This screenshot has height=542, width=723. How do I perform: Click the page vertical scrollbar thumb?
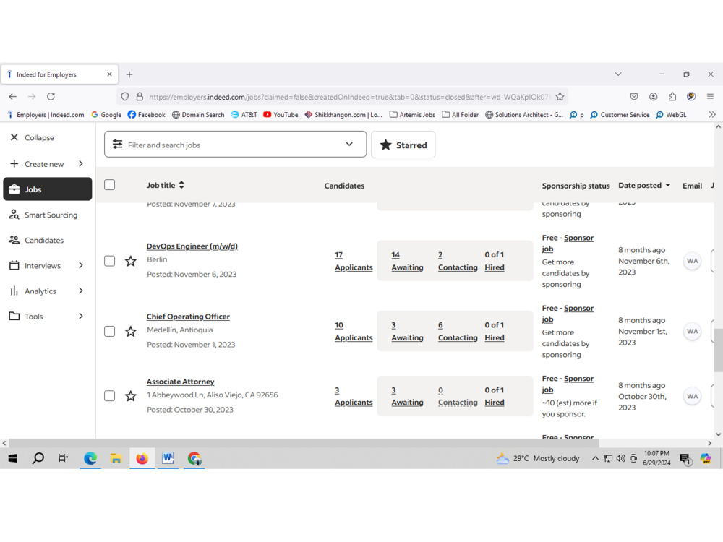(718, 349)
